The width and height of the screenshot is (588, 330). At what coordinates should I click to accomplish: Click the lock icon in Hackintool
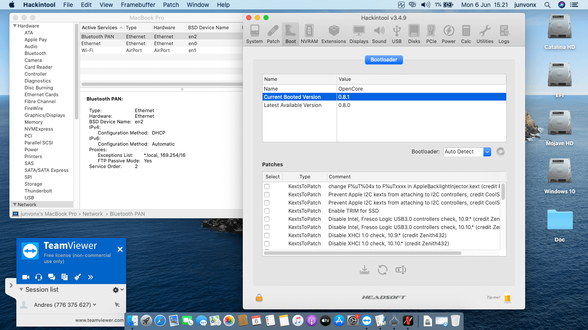click(259, 297)
